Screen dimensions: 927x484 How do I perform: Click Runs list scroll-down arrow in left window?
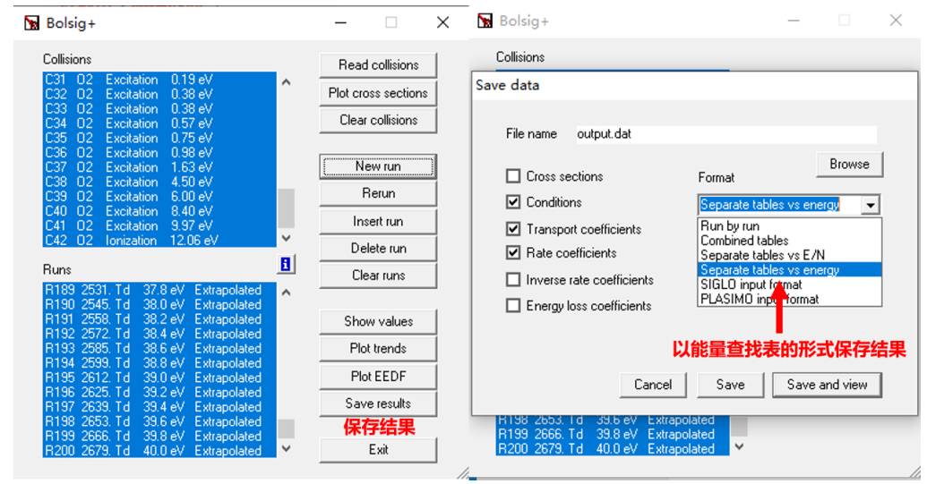[x=286, y=448]
